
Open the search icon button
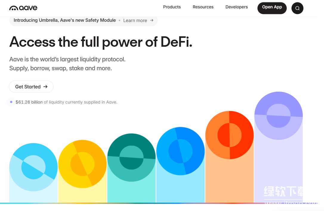tap(297, 8)
